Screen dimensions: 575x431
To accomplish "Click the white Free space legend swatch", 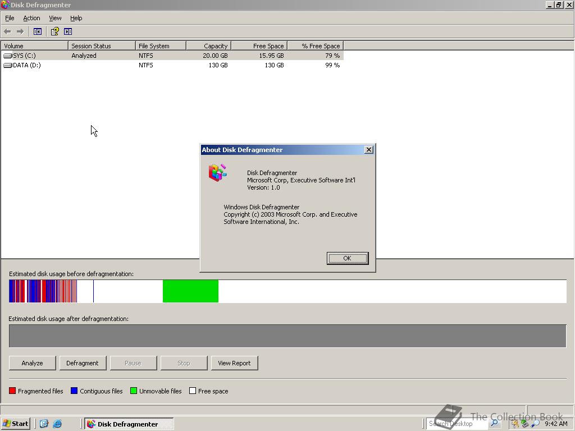I will tap(193, 391).
